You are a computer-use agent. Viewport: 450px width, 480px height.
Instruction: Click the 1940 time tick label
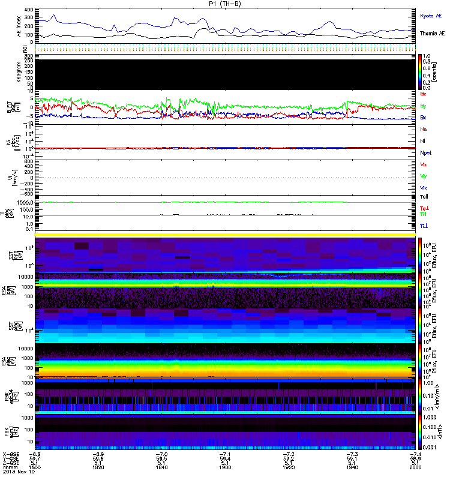(352, 467)
